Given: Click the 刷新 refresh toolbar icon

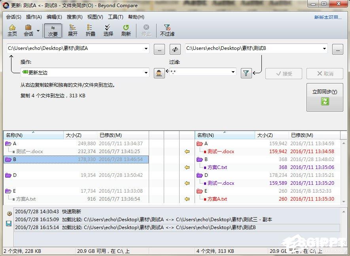Looking at the screenshot, I should [x=126, y=30].
